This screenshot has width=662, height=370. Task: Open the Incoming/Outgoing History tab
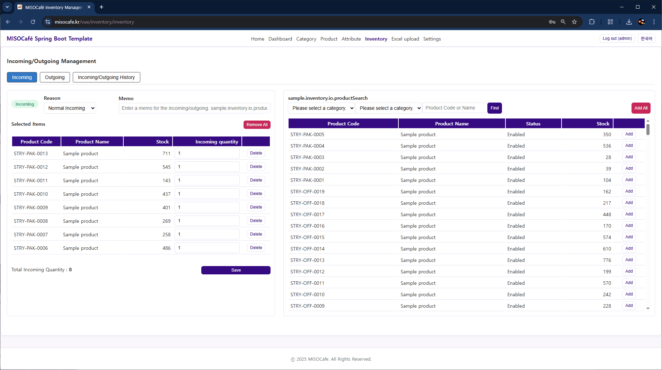106,77
